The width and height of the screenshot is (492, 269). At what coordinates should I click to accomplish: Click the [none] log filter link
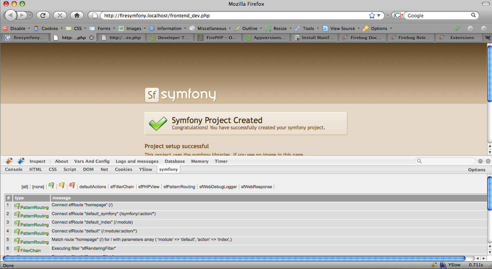click(x=38, y=187)
